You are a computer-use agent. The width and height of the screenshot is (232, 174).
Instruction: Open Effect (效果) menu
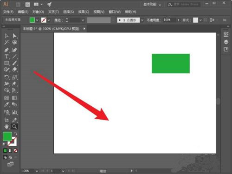pos(84,12)
